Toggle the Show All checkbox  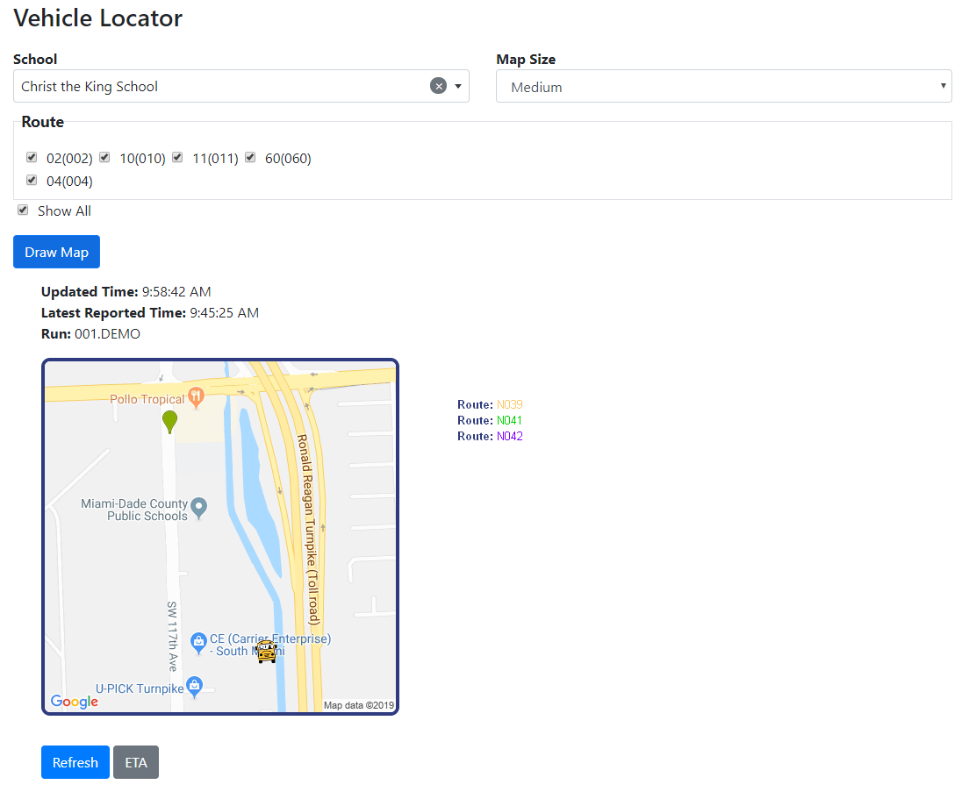(24, 210)
